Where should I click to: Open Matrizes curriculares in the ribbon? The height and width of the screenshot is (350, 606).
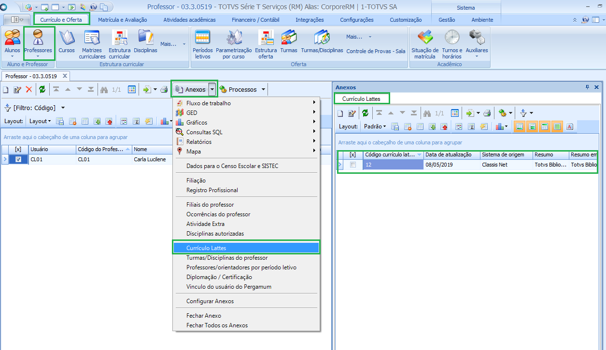[92, 44]
